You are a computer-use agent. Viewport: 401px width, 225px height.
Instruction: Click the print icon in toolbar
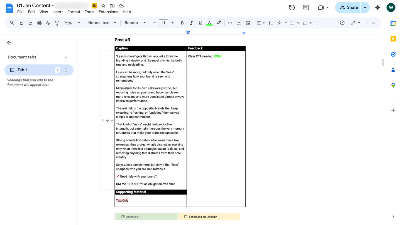click(x=39, y=23)
